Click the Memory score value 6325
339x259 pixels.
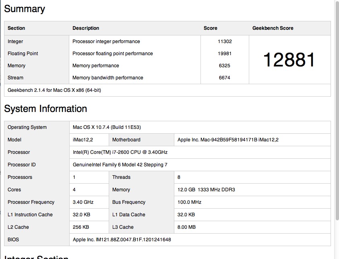point(224,66)
